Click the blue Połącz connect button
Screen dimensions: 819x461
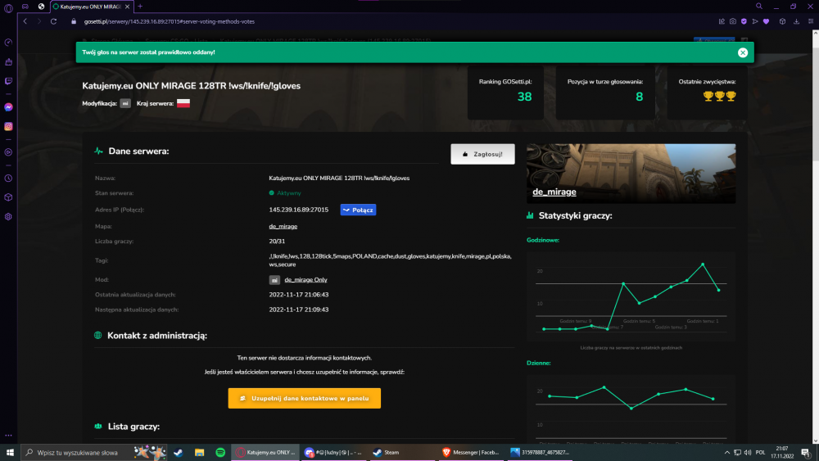pyautogui.click(x=359, y=210)
